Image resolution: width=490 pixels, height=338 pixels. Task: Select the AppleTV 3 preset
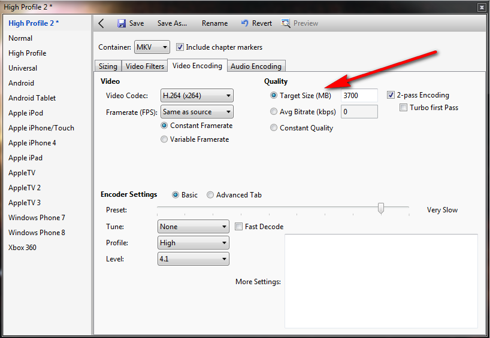[x=25, y=203]
